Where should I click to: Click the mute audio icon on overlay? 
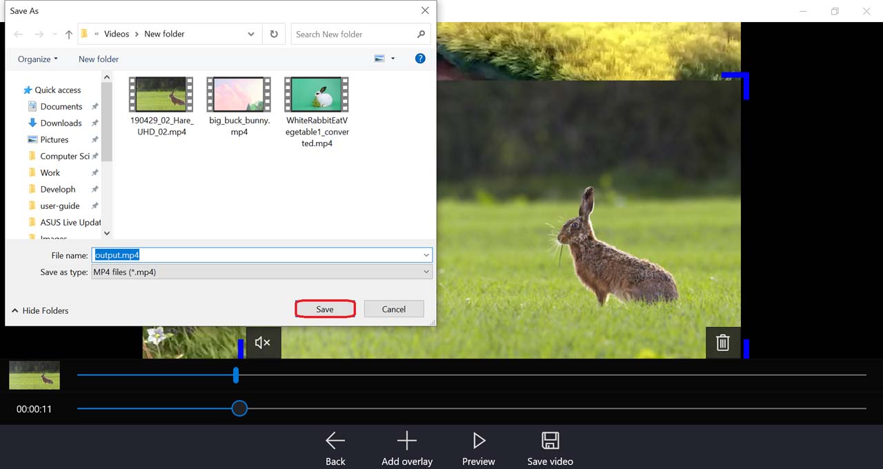tap(263, 343)
